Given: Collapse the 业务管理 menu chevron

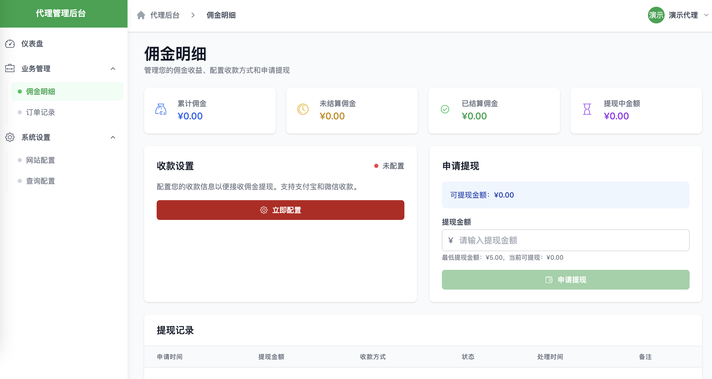Looking at the screenshot, I should click(113, 69).
